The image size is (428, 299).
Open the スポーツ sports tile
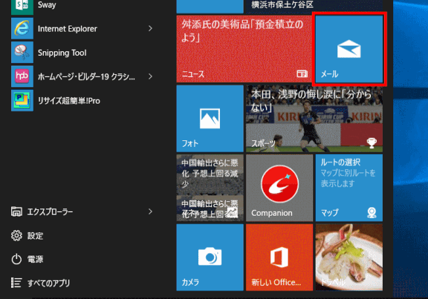314,118
